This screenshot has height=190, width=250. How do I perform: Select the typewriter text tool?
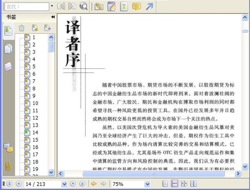pos(124,6)
